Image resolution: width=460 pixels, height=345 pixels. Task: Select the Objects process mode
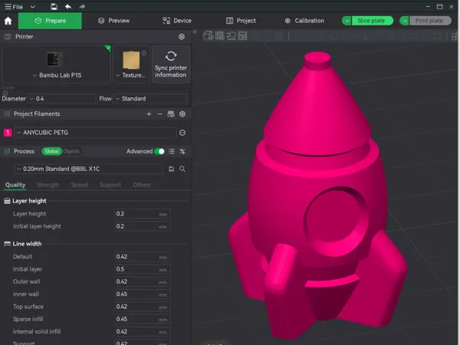[71, 151]
